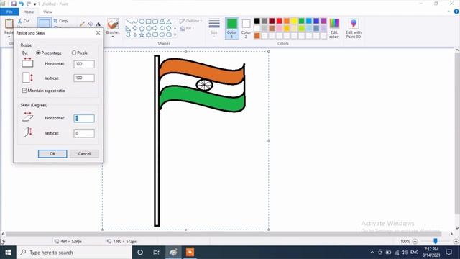
Task: Open the line Size dropdown
Action: 214,28
